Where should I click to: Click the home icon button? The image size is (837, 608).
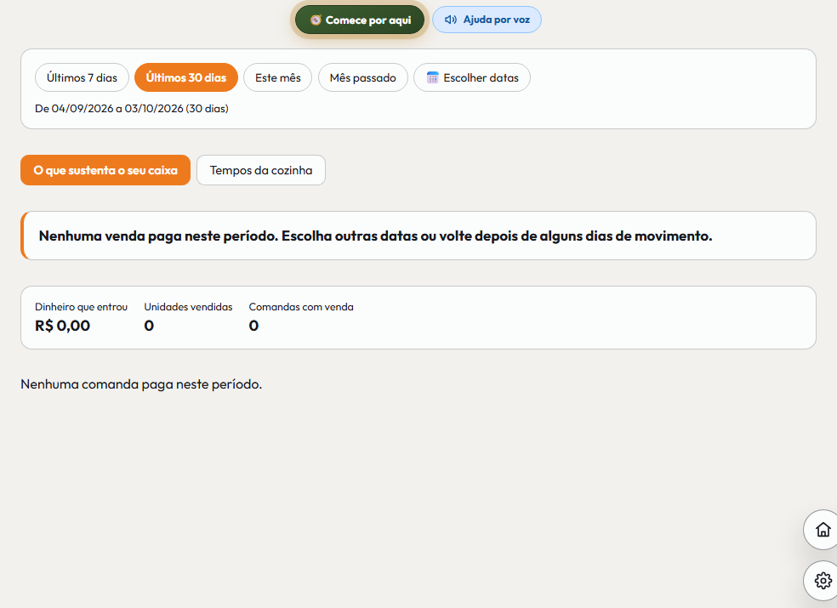point(823,530)
